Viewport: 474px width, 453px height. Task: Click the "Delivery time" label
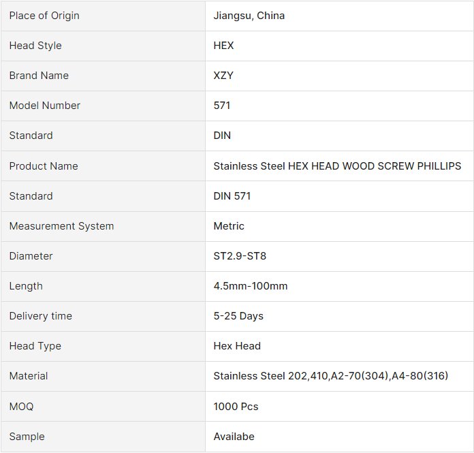tap(40, 316)
